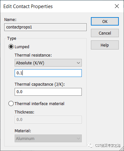Click the dialog's corner resize grip

click(121, 148)
